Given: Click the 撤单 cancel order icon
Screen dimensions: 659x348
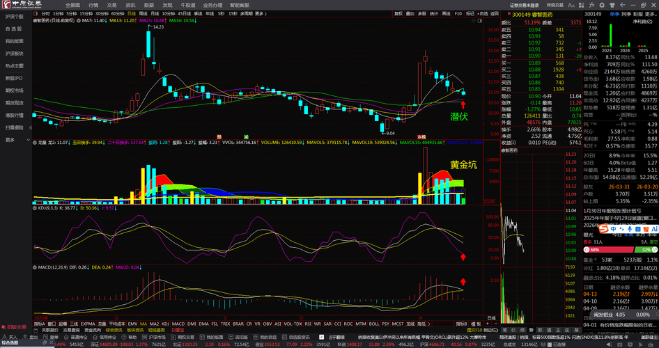Looking at the screenshot, I should tap(46, 338).
